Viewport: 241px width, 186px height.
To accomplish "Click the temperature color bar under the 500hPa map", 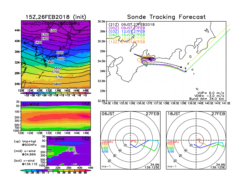I will coord(55,92).
